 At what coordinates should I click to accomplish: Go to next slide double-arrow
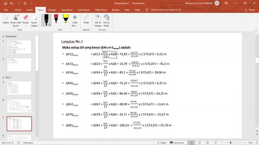(x=257, y=134)
